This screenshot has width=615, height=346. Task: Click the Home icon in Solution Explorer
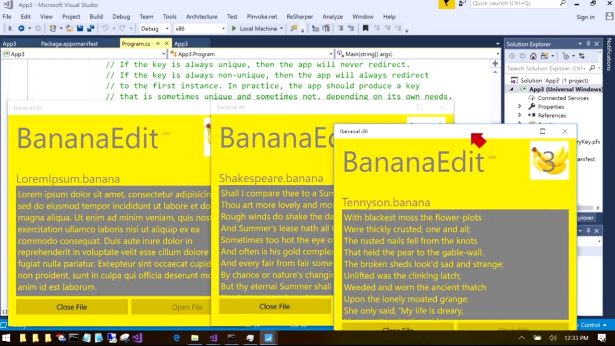[x=533, y=56]
